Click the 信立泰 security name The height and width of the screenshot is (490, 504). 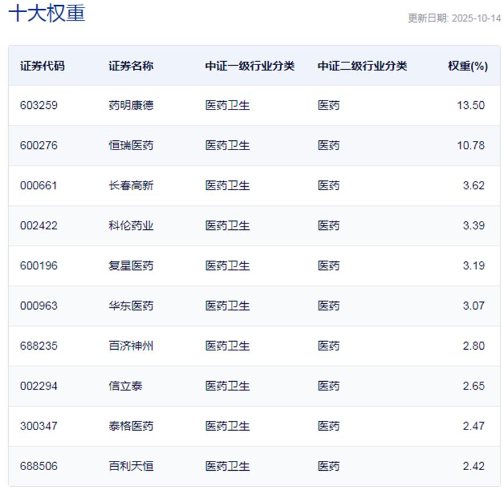tap(125, 386)
